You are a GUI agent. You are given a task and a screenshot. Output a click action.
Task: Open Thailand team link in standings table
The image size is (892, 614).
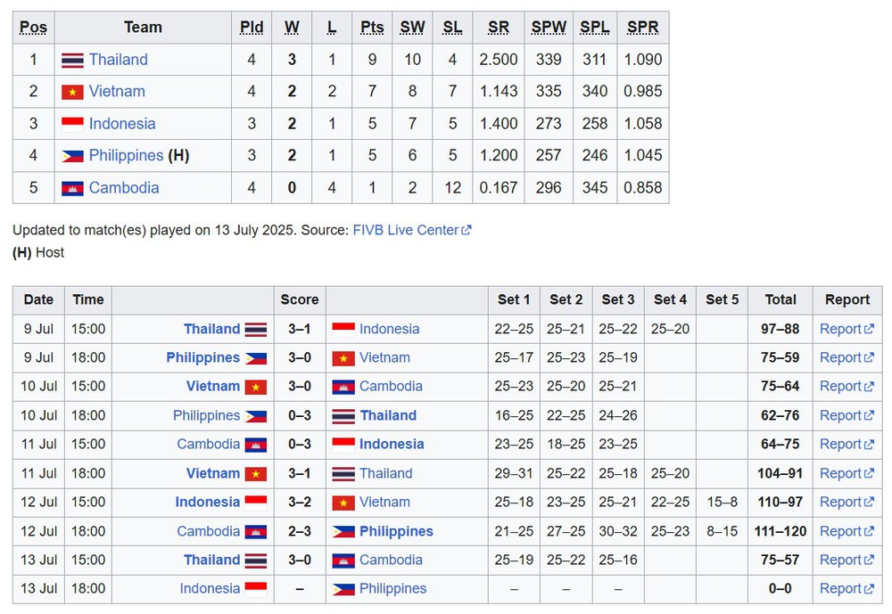[x=119, y=60]
